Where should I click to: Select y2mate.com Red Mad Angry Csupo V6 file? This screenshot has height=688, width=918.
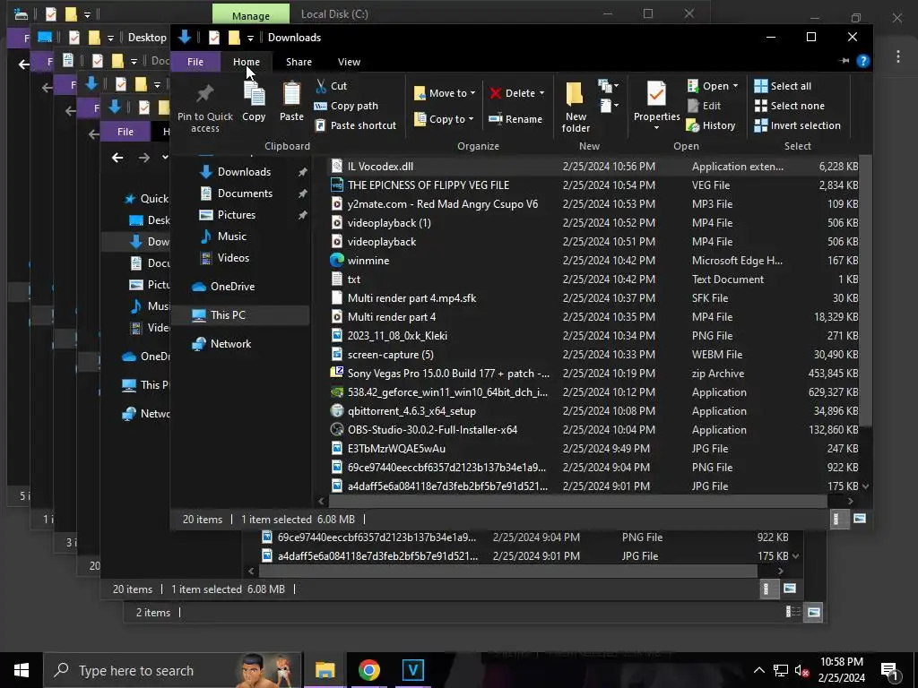coord(442,204)
